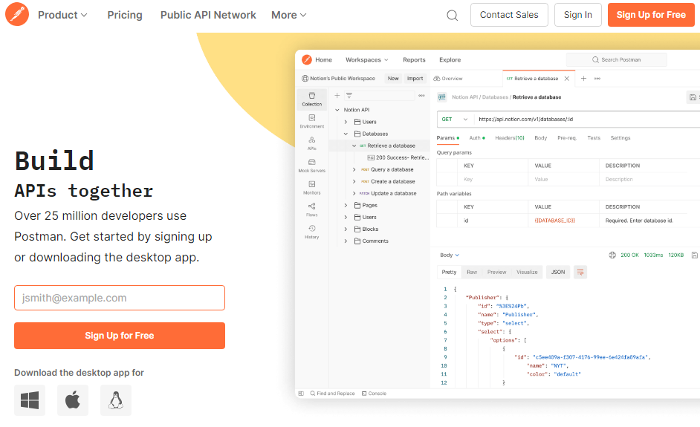The image size is (700, 427).
Task: Open the APIs sidebar icon
Action: coord(311,143)
